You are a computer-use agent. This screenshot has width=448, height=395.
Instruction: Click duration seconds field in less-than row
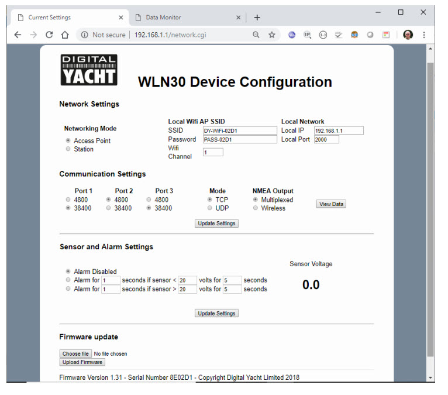click(233, 280)
